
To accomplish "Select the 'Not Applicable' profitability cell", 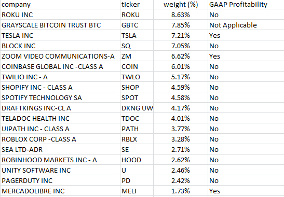I will (246, 25).
